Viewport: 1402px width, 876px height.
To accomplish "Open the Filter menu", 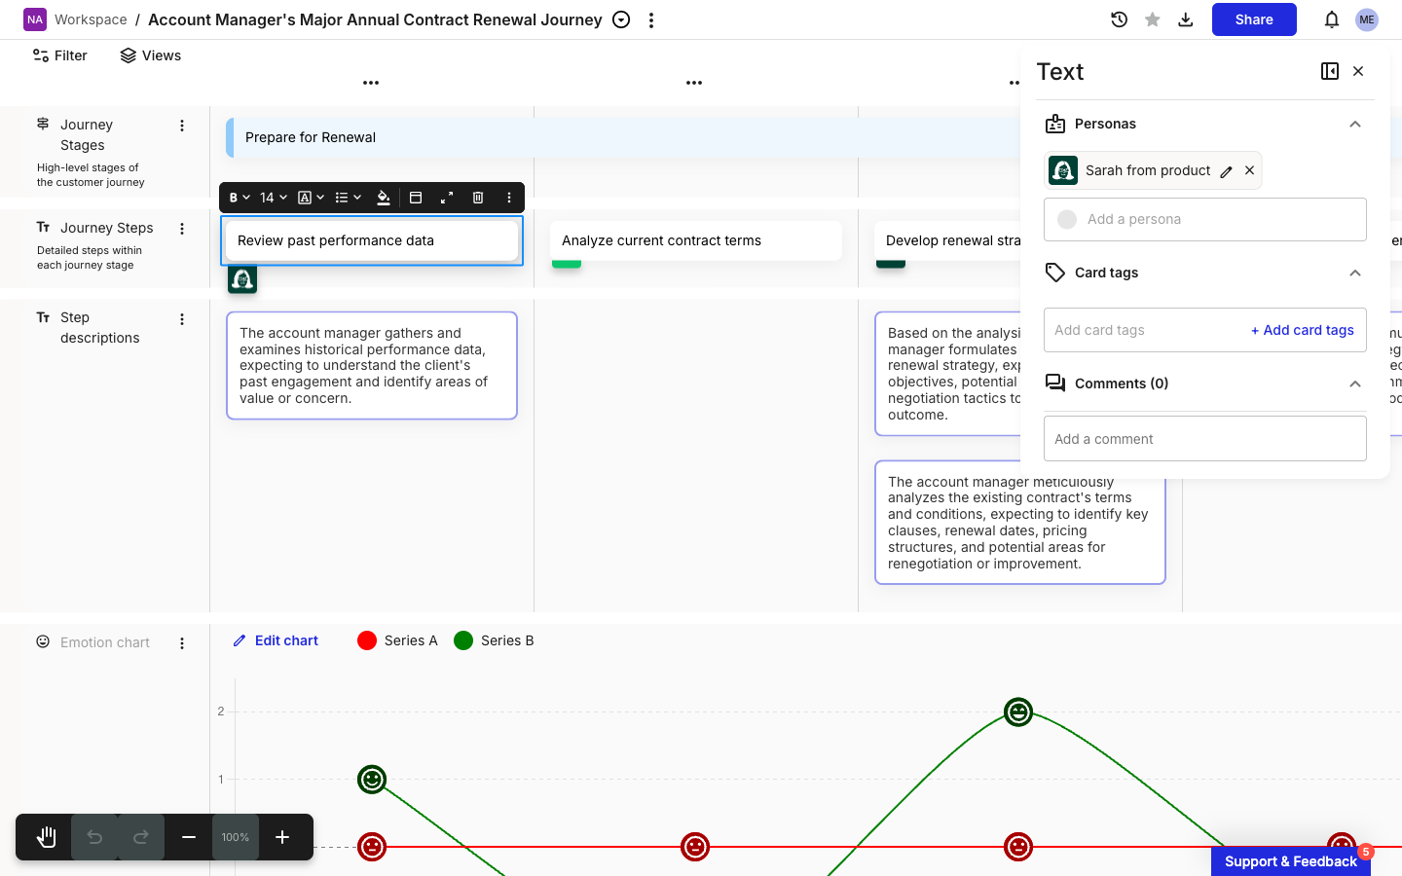I will pos(60,55).
